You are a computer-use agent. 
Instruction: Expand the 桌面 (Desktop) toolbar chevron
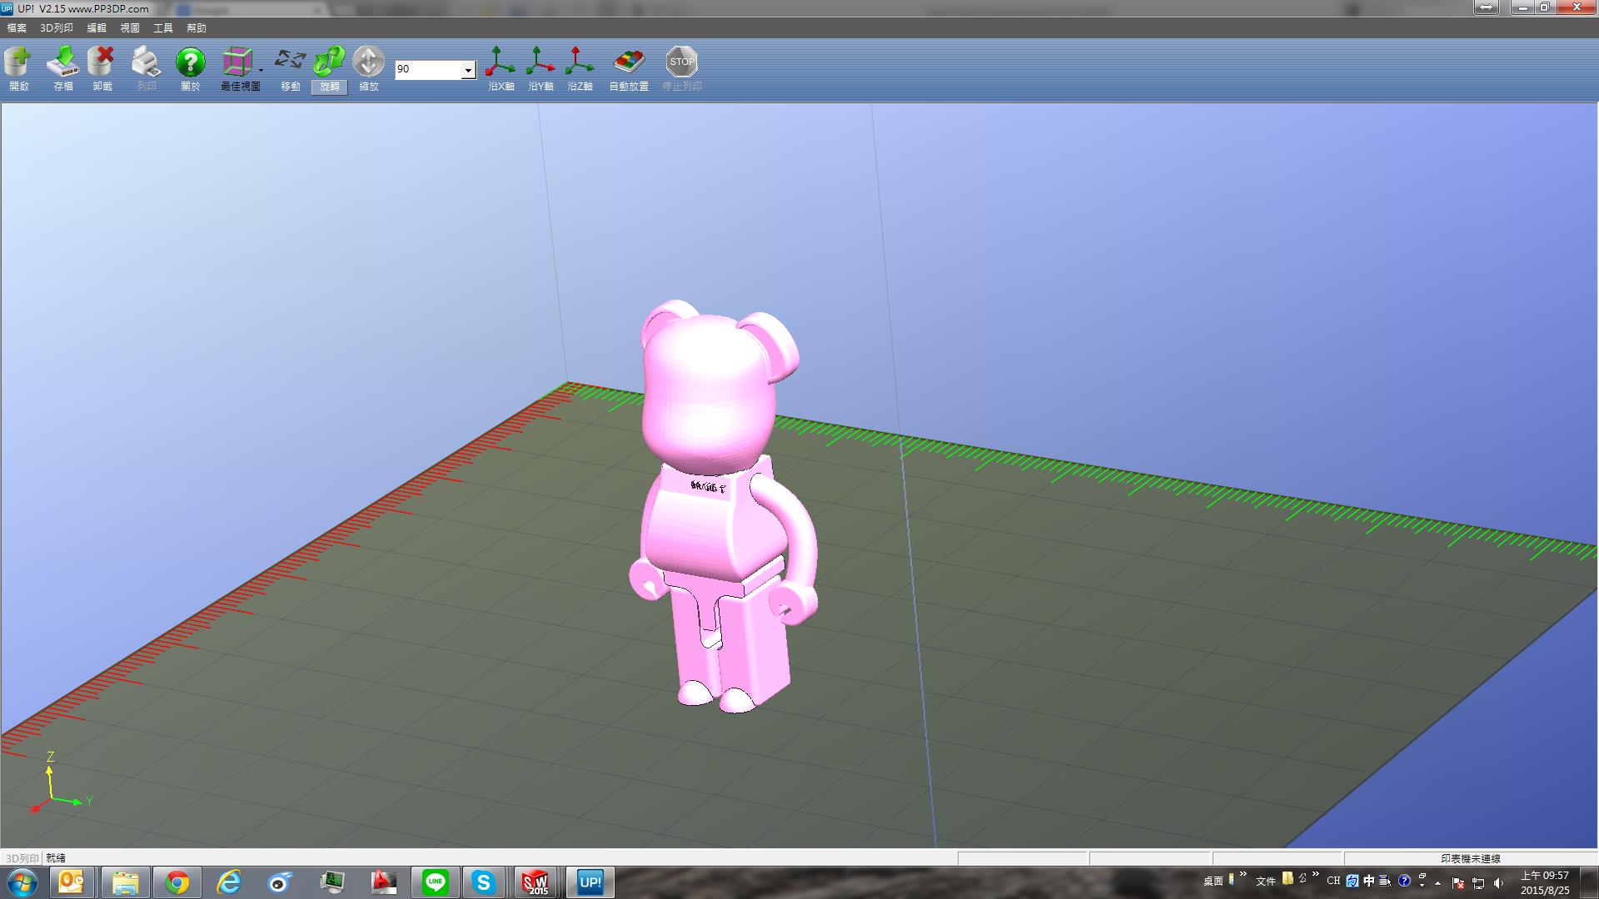point(1243,875)
